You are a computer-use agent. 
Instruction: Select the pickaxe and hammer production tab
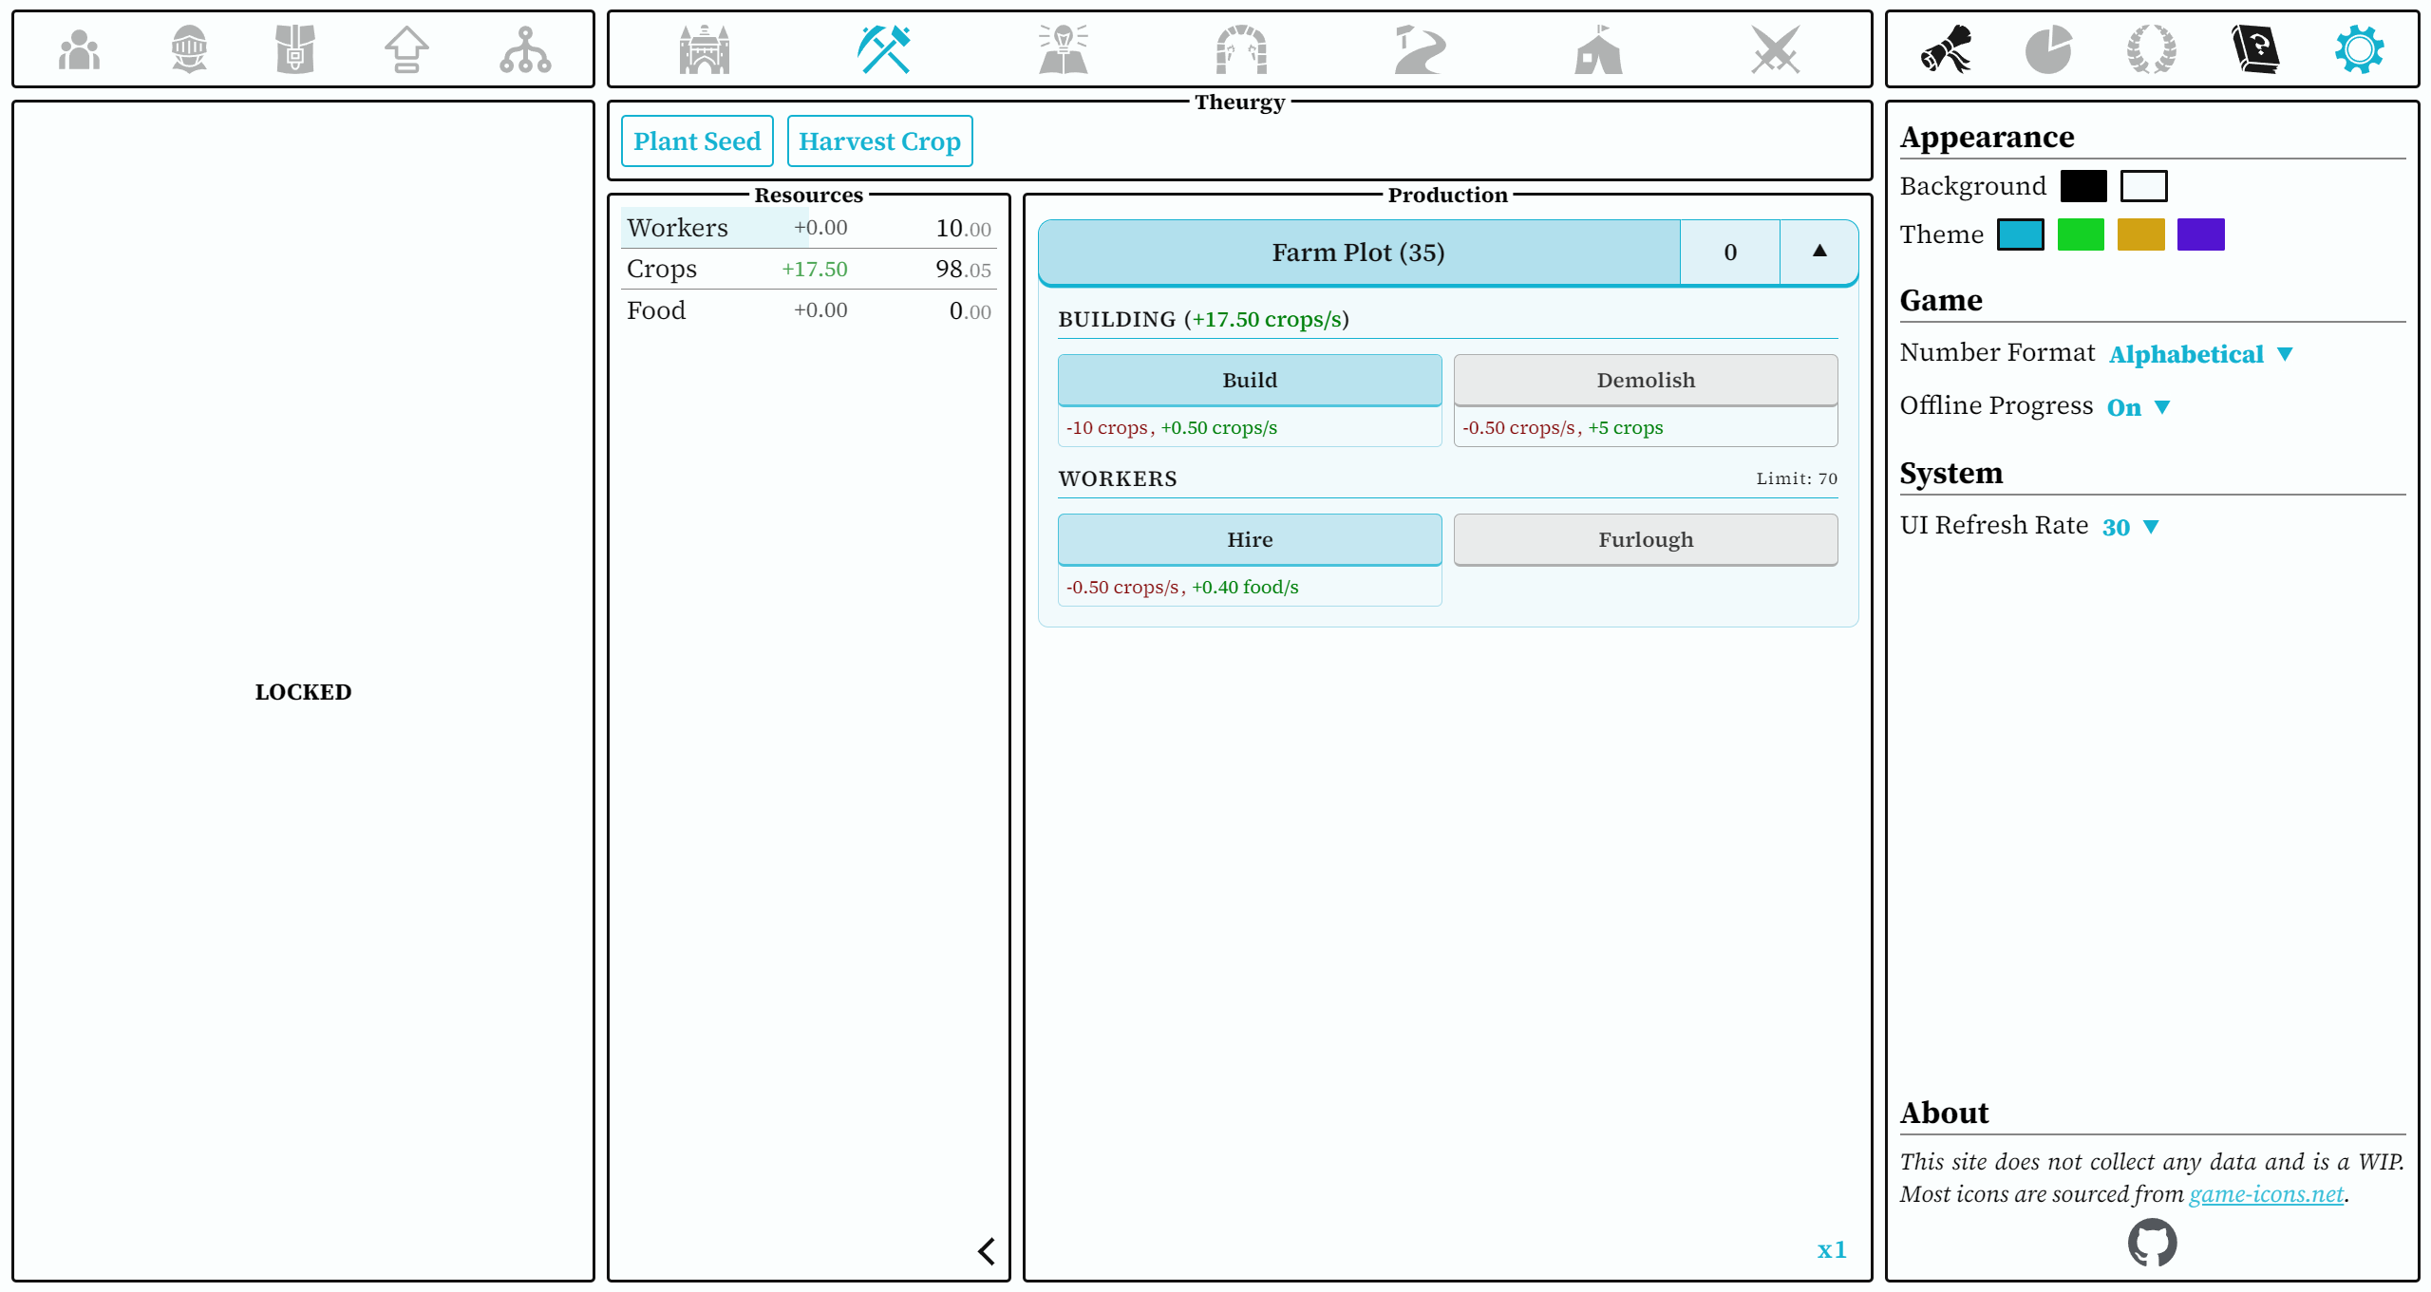pos(883,49)
